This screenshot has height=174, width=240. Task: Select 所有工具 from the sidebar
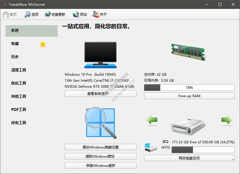click(x=19, y=123)
